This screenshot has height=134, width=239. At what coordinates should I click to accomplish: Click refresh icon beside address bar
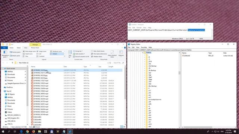110,63
